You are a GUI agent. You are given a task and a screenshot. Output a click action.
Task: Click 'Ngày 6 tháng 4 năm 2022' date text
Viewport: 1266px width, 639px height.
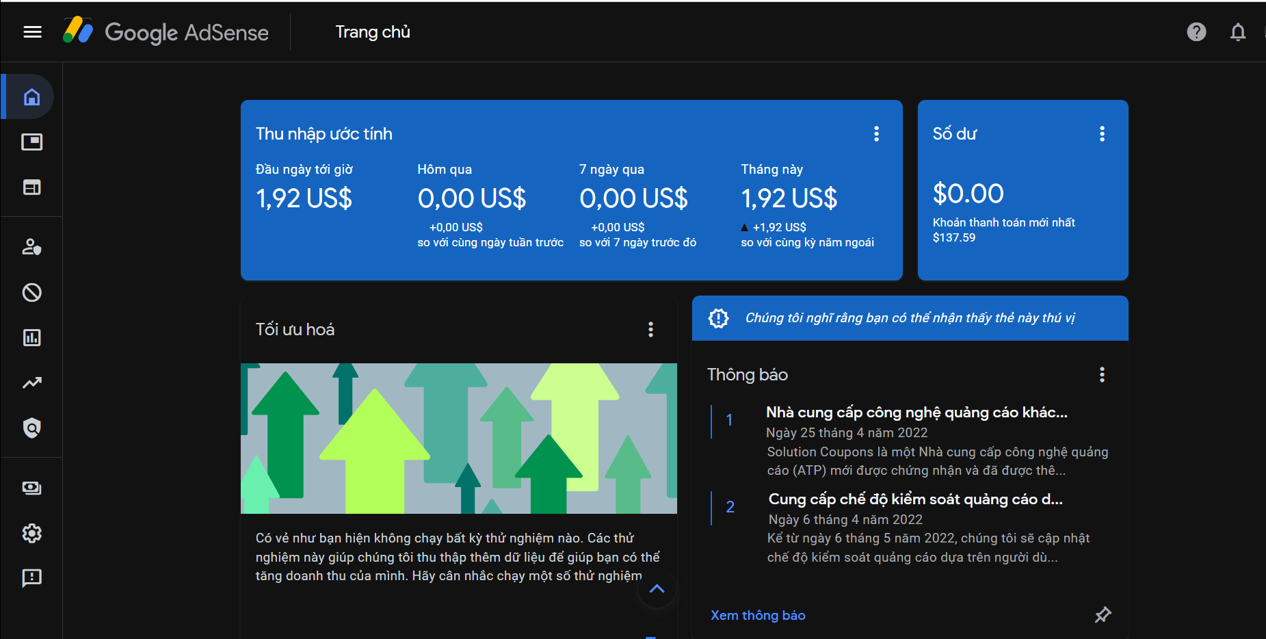point(845,519)
